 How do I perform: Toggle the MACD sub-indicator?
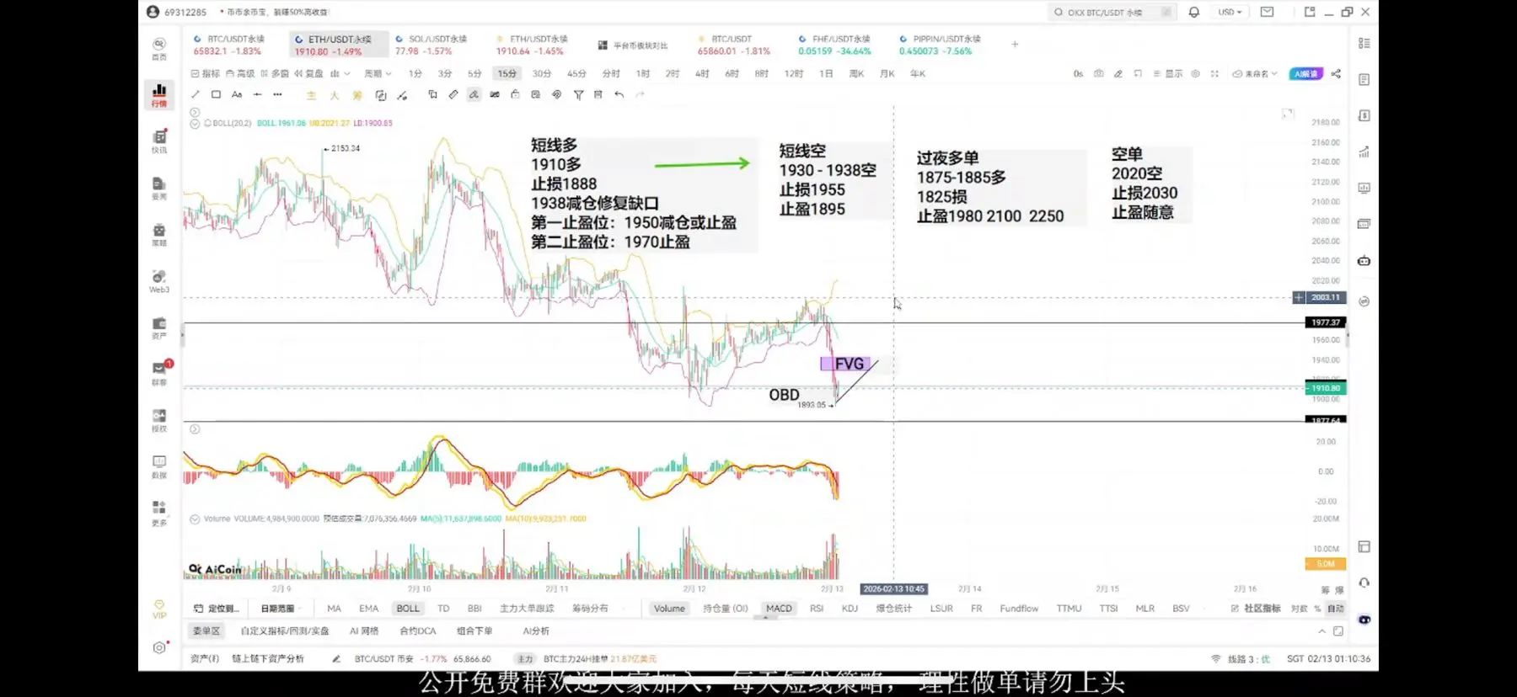tap(779, 609)
